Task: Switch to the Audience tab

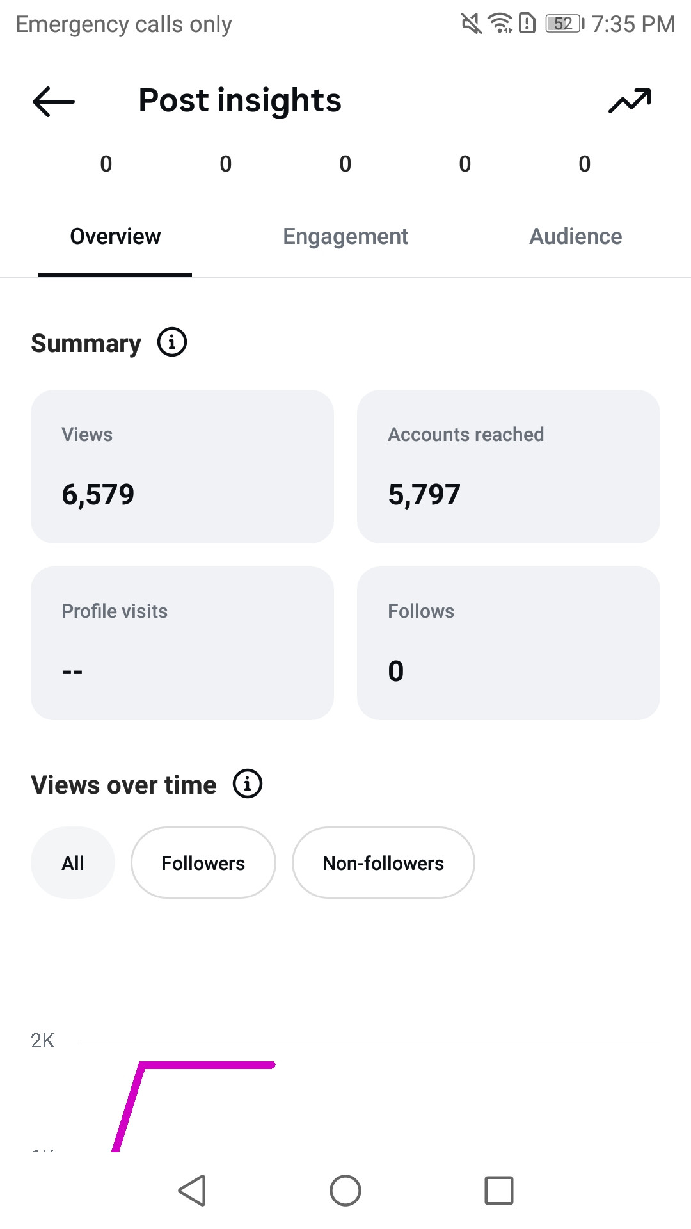Action: tap(576, 236)
